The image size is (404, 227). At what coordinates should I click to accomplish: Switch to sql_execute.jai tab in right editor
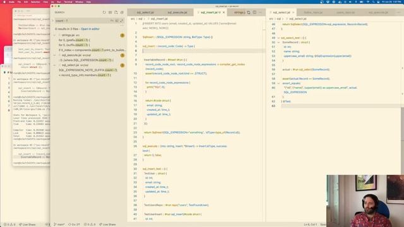[378, 13]
